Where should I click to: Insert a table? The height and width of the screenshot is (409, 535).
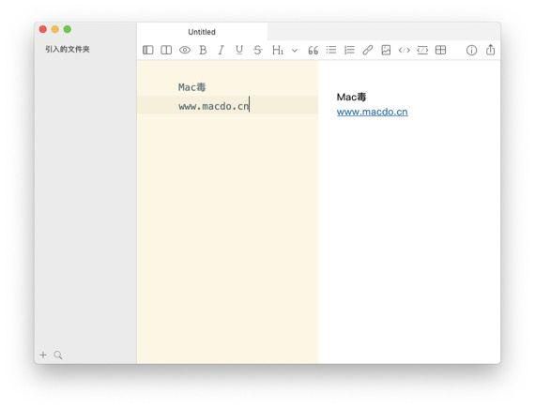click(x=440, y=50)
